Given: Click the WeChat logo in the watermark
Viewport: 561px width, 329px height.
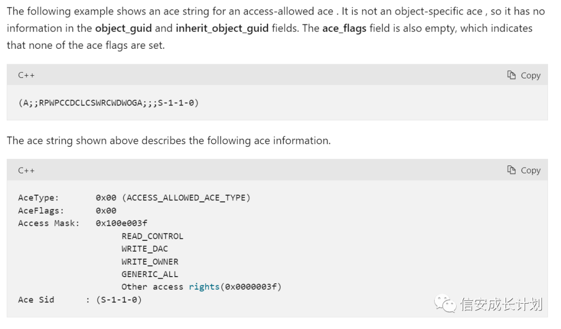Looking at the screenshot, I should tap(445, 303).
